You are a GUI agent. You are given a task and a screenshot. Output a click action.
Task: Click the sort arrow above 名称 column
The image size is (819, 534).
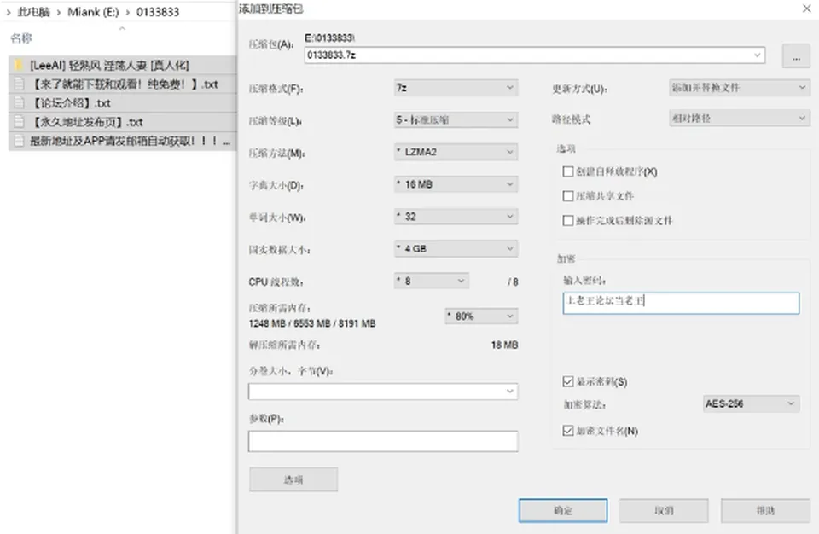point(122,28)
